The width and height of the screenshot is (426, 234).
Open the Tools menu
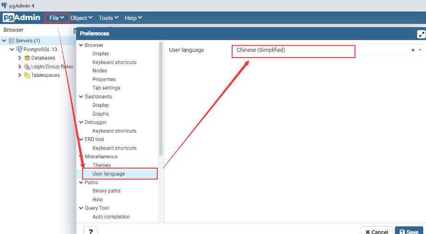coord(108,18)
